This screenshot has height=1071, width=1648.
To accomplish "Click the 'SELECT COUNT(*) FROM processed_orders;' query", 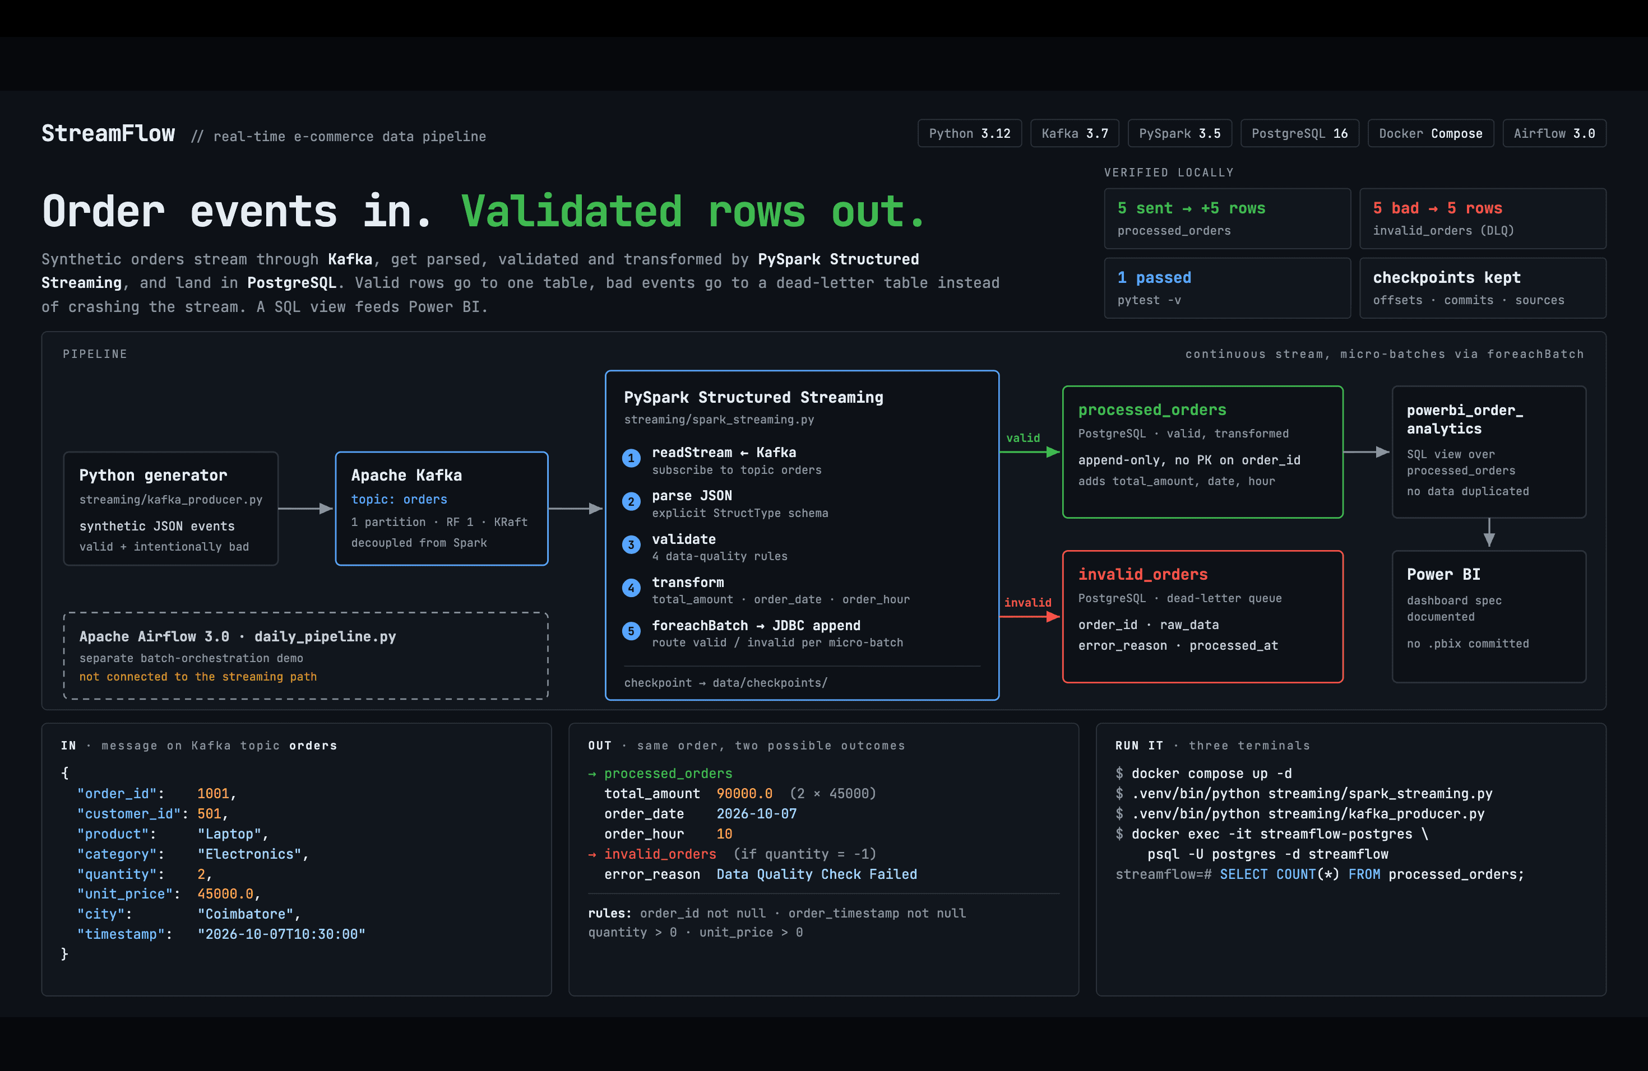I will tap(1372, 874).
